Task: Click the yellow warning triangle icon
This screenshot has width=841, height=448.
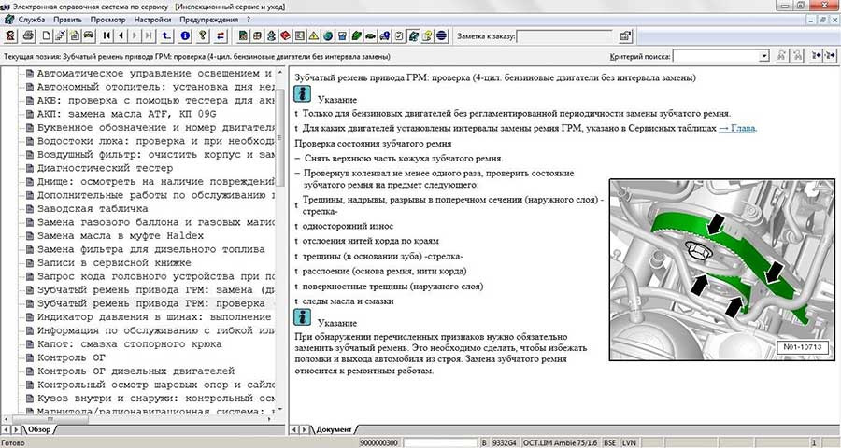Action: point(314,35)
